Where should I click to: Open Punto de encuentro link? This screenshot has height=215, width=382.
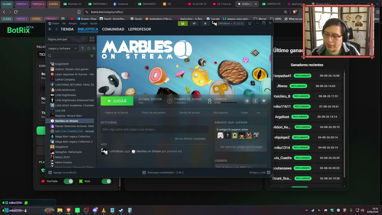tap(153, 113)
